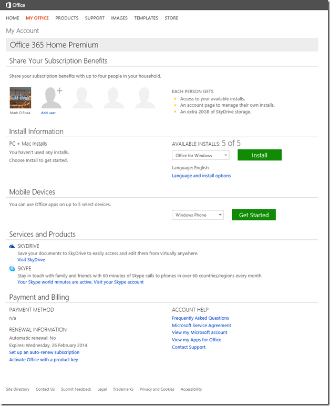
Task: Select the Store navigation item
Action: click(x=171, y=18)
